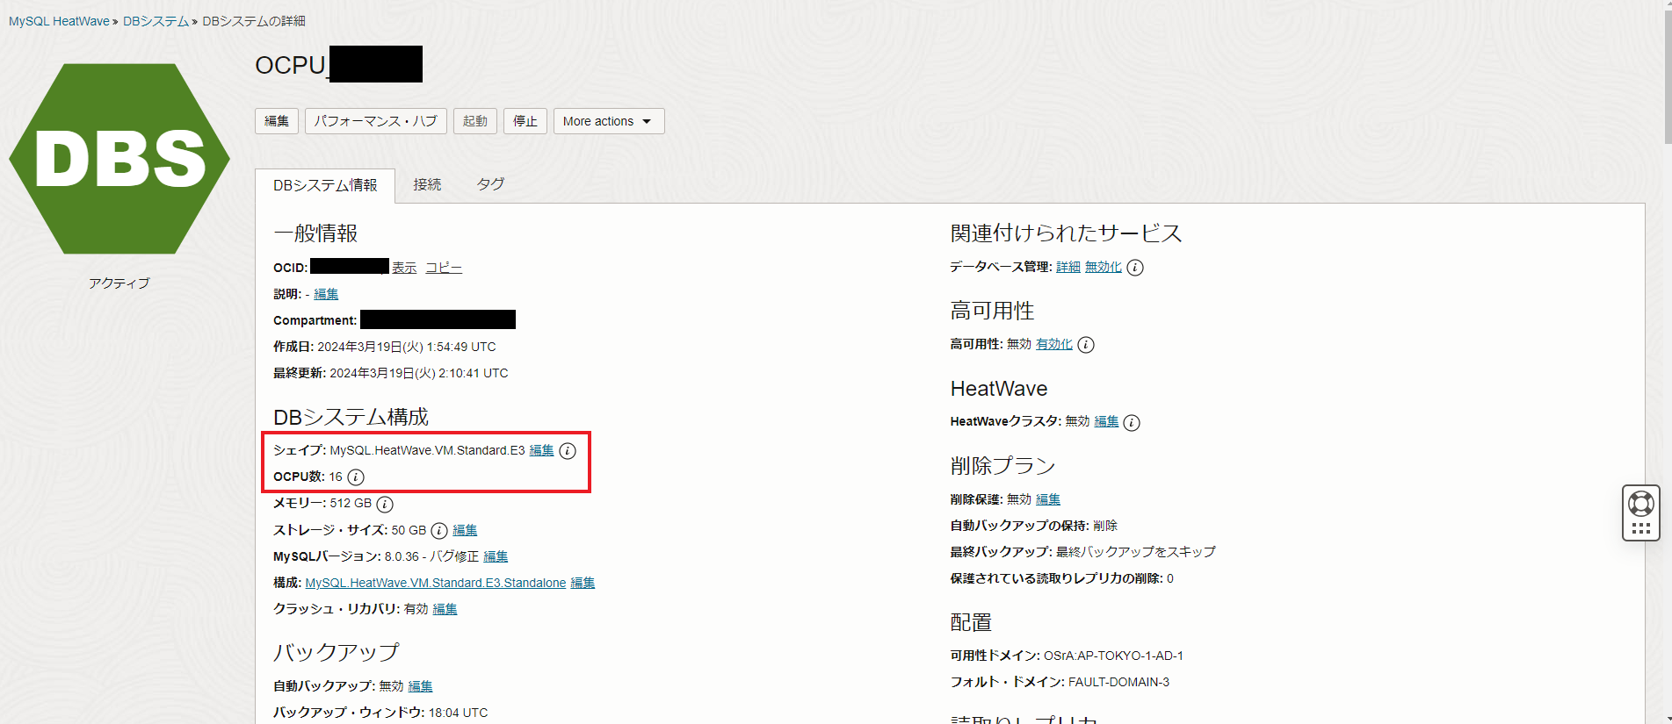1672x724 pixels.
Task: Click 表示 link next to OCID
Action: click(404, 268)
